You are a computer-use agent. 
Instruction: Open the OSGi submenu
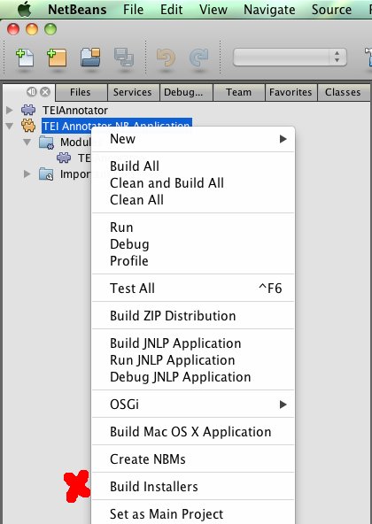click(193, 404)
